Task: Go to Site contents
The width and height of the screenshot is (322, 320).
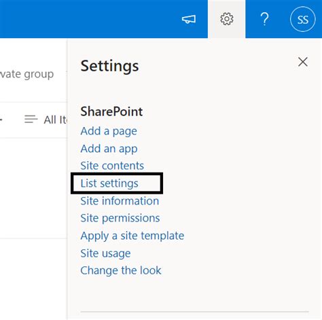Action: tap(112, 166)
